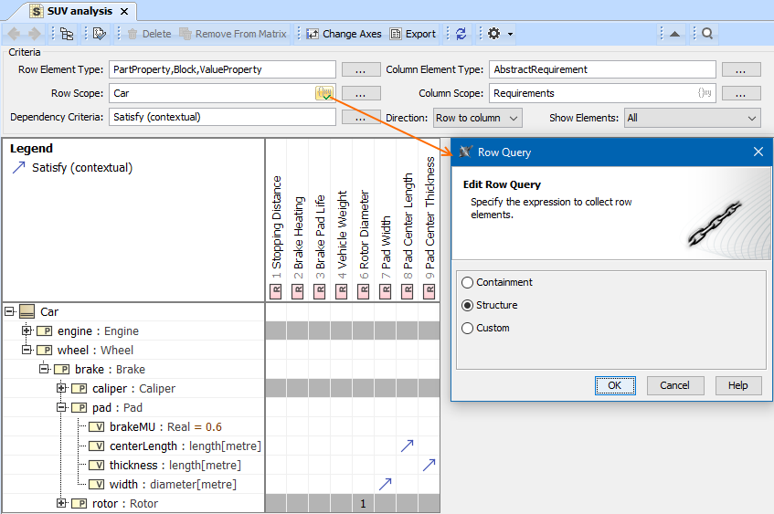Close the SUV analysis tab

point(124,11)
